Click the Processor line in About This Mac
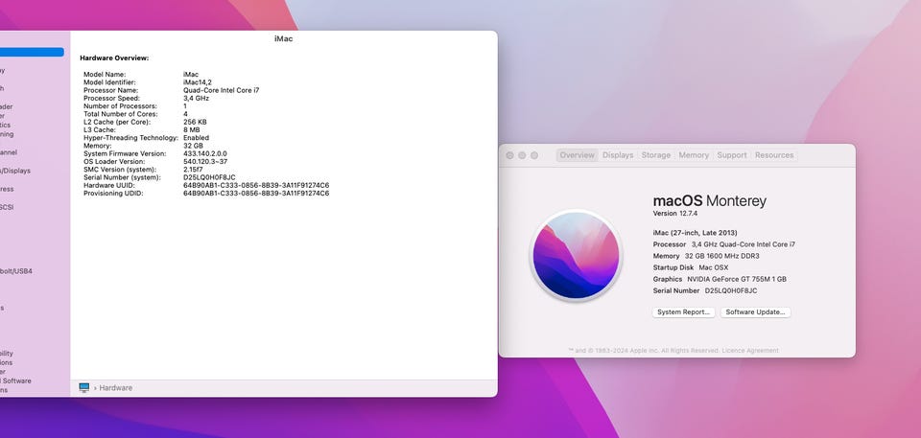This screenshot has width=921, height=438. tap(724, 244)
